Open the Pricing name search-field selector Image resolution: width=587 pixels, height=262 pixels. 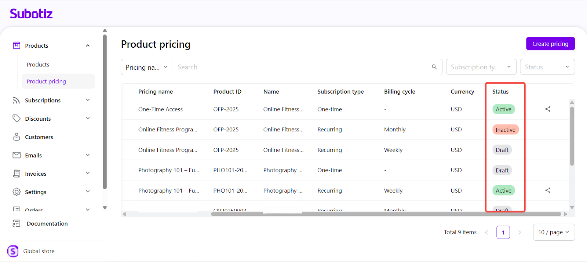click(147, 67)
